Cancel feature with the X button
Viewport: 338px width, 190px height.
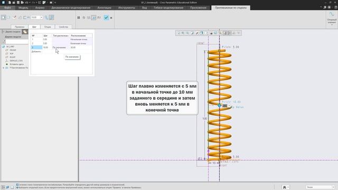coord(111,18)
